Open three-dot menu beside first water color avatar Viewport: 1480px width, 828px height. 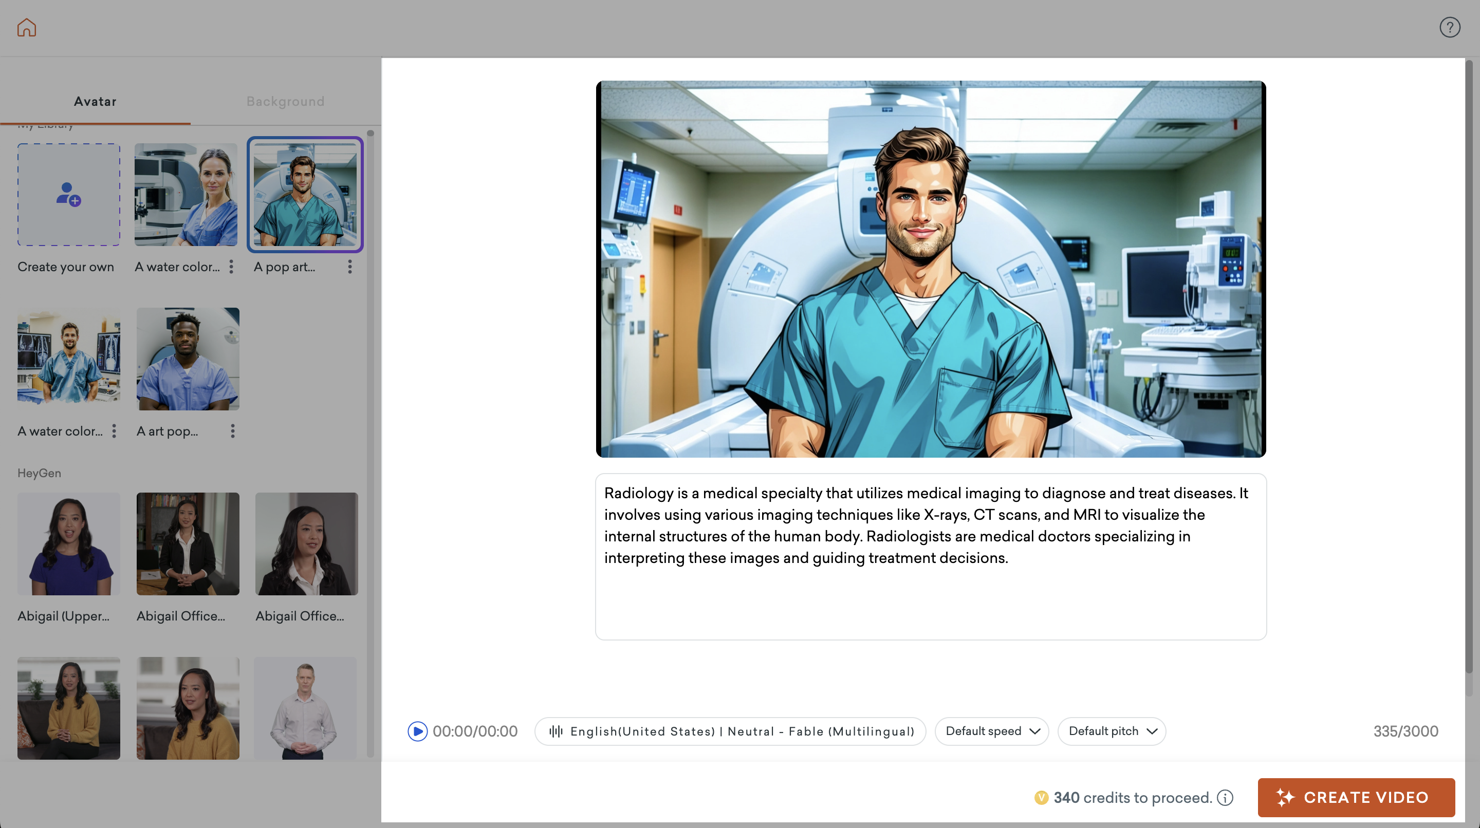coord(231,267)
